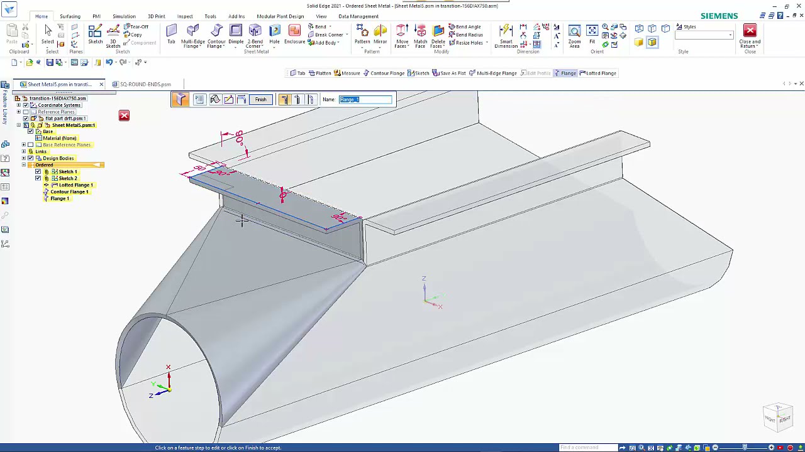Image resolution: width=805 pixels, height=452 pixels.
Task: Toggle Reference Planes checkbox in tree
Action: tap(25, 112)
